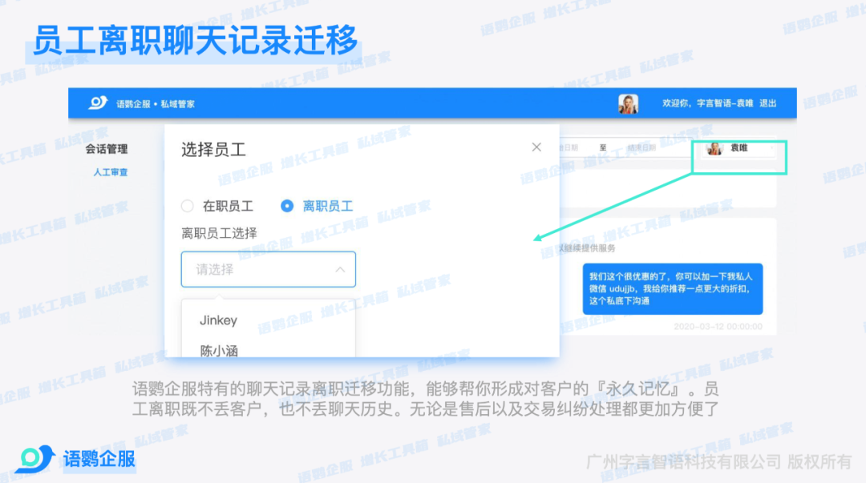Choose Jinkey from the dropdown list
The width and height of the screenshot is (866, 483).
(x=219, y=320)
